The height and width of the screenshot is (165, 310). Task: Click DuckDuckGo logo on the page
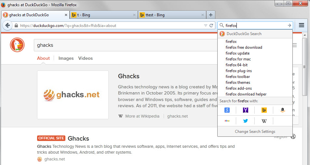(x=17, y=45)
